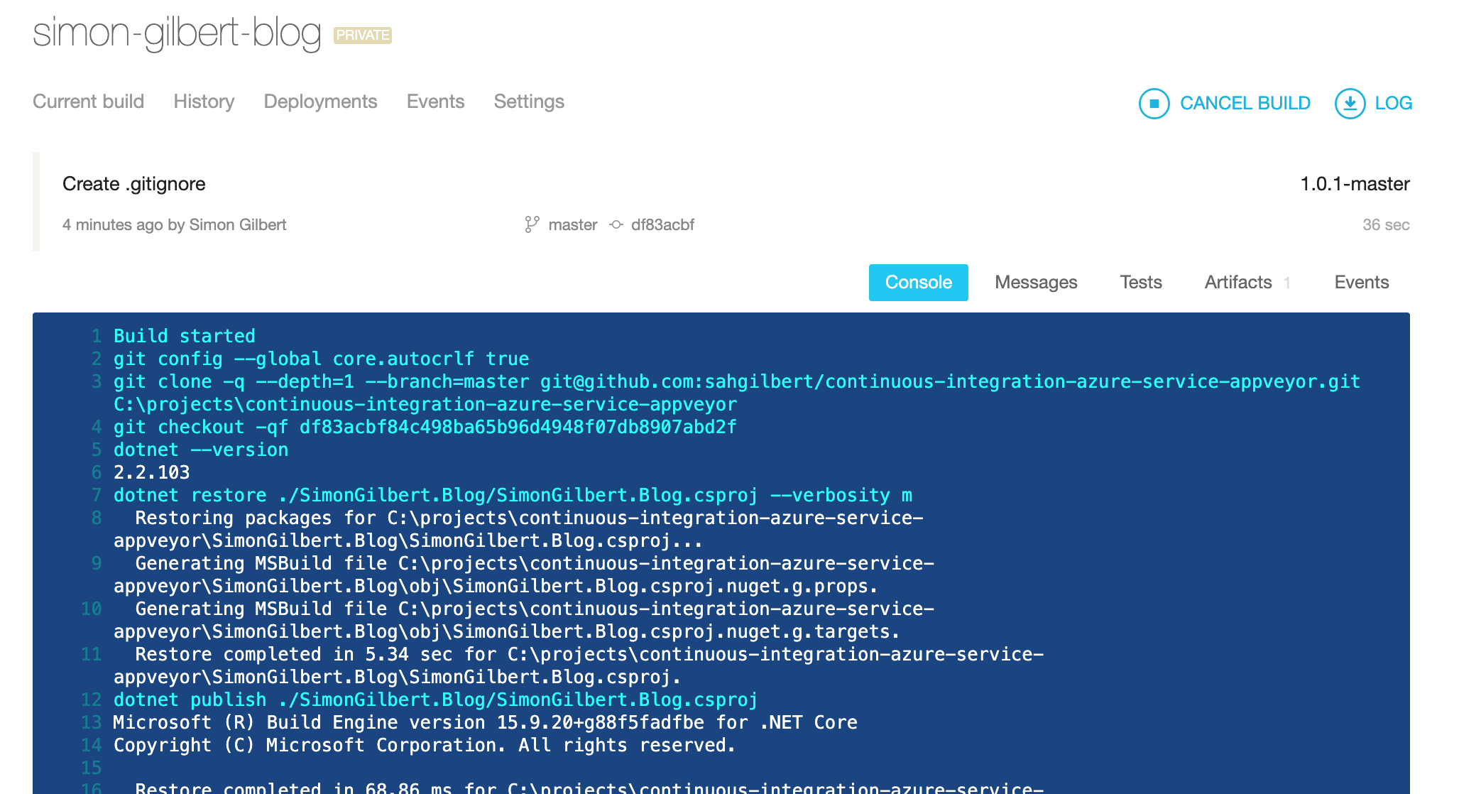Open the History tab
1481x794 pixels.
[x=204, y=102]
